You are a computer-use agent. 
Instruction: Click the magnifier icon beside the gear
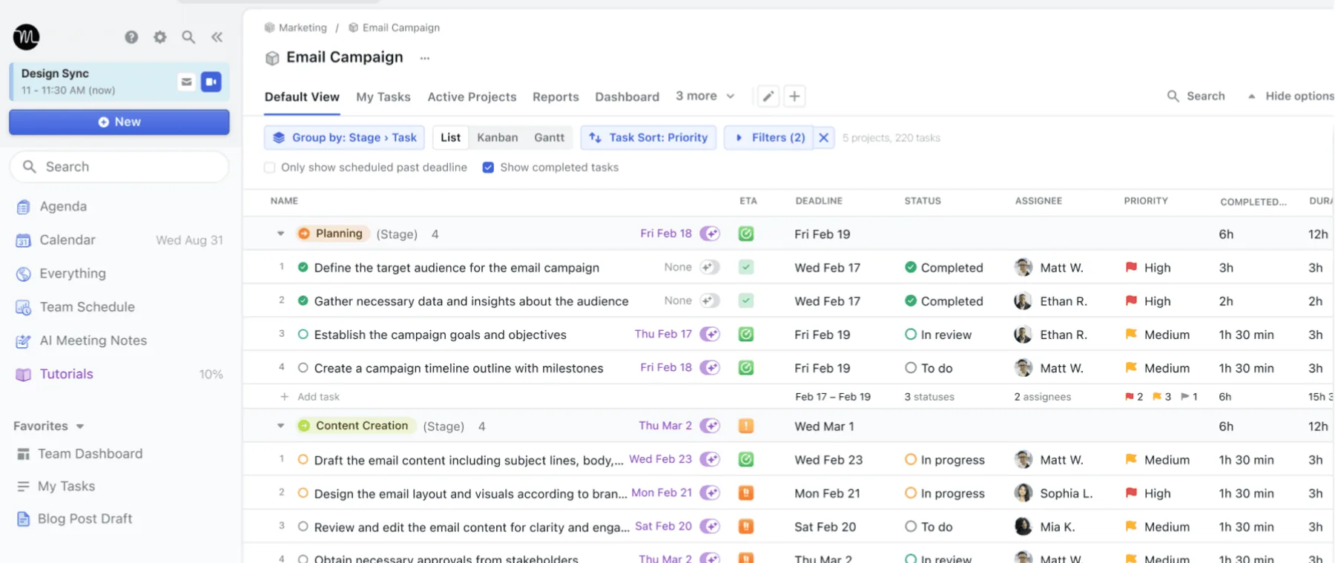click(x=188, y=37)
